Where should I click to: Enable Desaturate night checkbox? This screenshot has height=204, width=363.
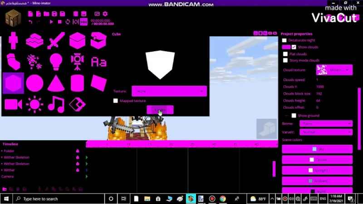click(x=285, y=40)
